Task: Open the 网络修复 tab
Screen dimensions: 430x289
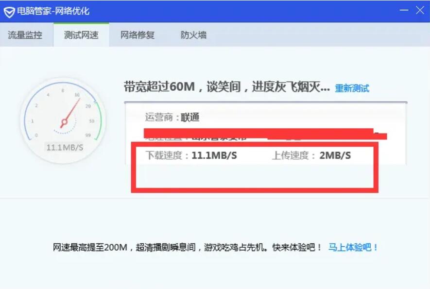Action: (138, 35)
